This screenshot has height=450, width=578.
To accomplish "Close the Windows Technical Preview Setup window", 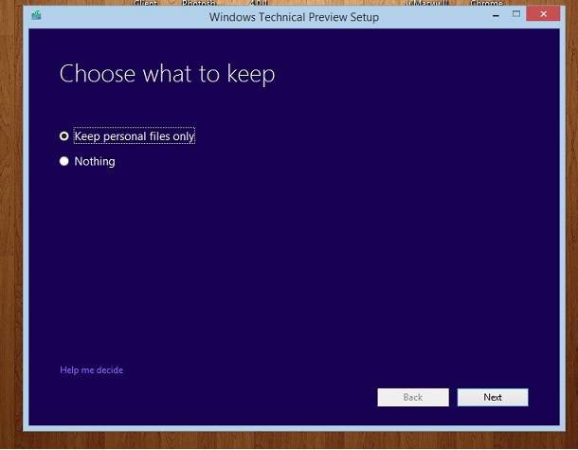I will (543, 14).
